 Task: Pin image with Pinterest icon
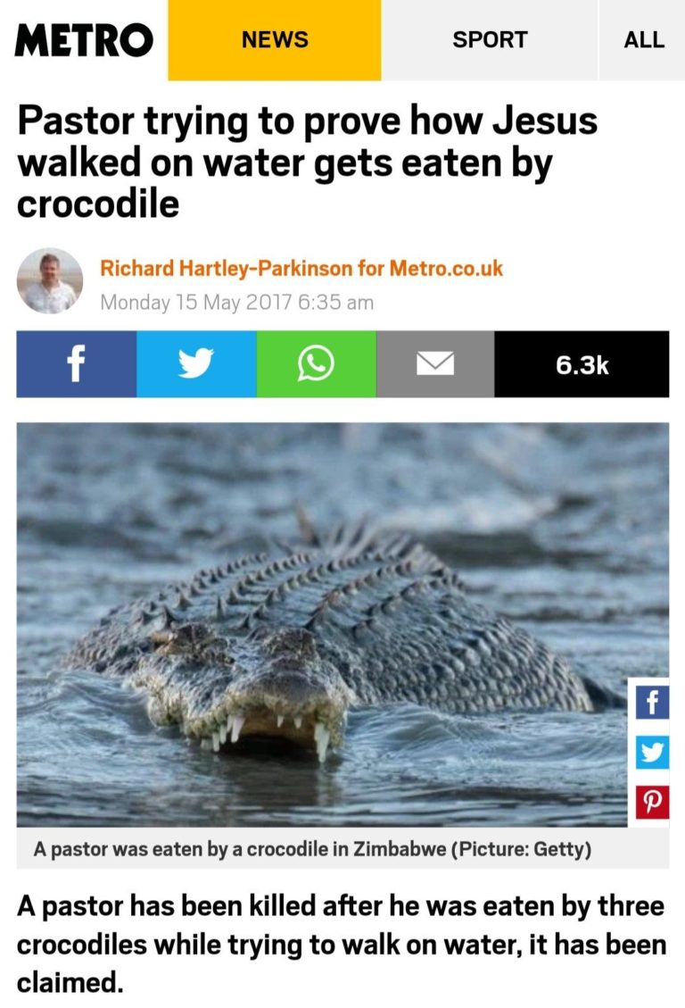pos(652,802)
